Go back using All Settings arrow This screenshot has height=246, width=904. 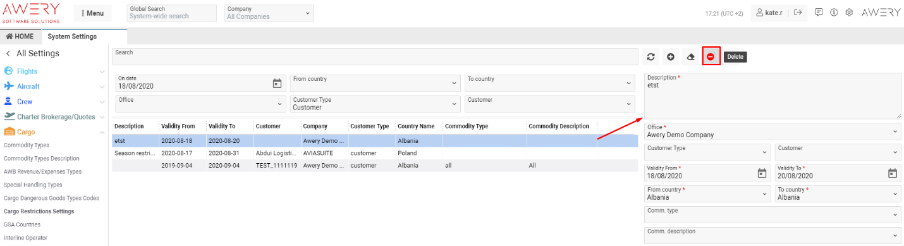(8, 54)
